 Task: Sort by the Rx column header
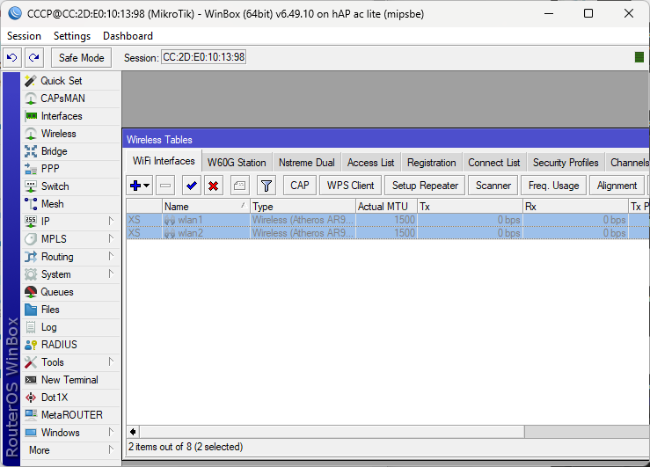point(575,207)
